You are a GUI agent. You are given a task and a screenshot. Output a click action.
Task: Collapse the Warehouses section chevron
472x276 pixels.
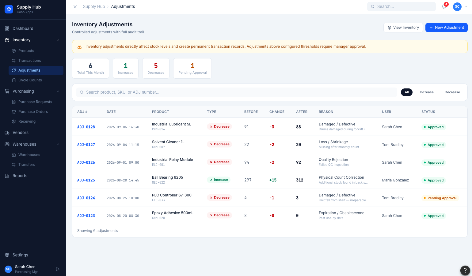pos(58,144)
